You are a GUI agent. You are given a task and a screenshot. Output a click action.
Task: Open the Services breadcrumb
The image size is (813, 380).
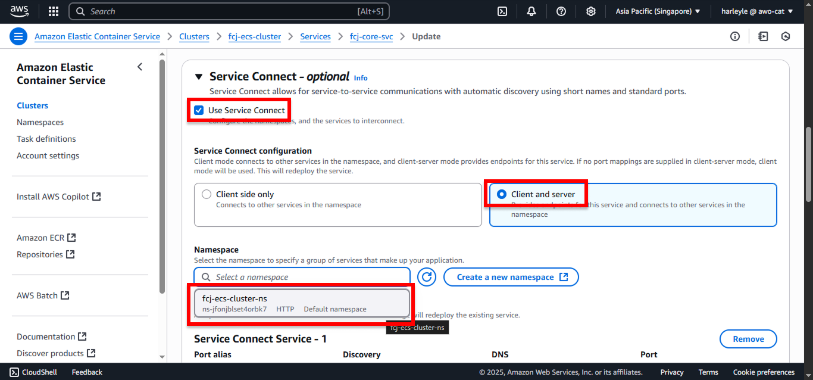point(315,36)
